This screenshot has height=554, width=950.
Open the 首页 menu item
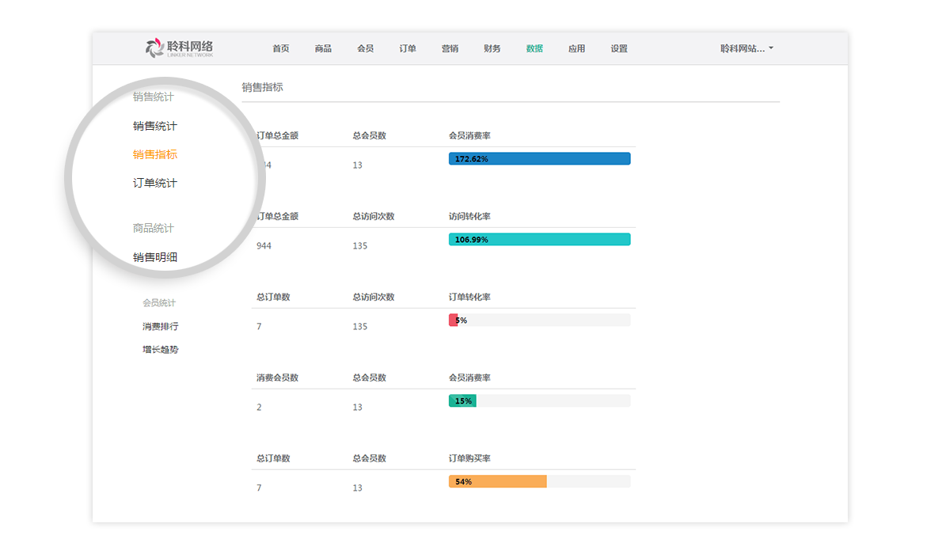tap(281, 49)
